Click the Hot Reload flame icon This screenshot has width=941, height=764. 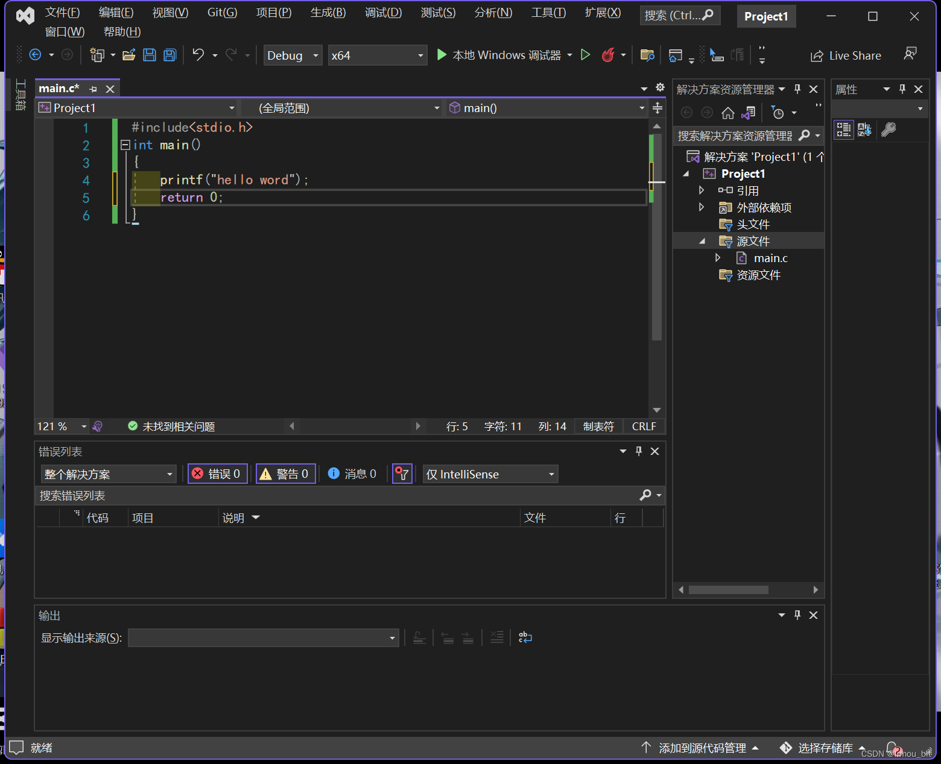[x=608, y=55]
